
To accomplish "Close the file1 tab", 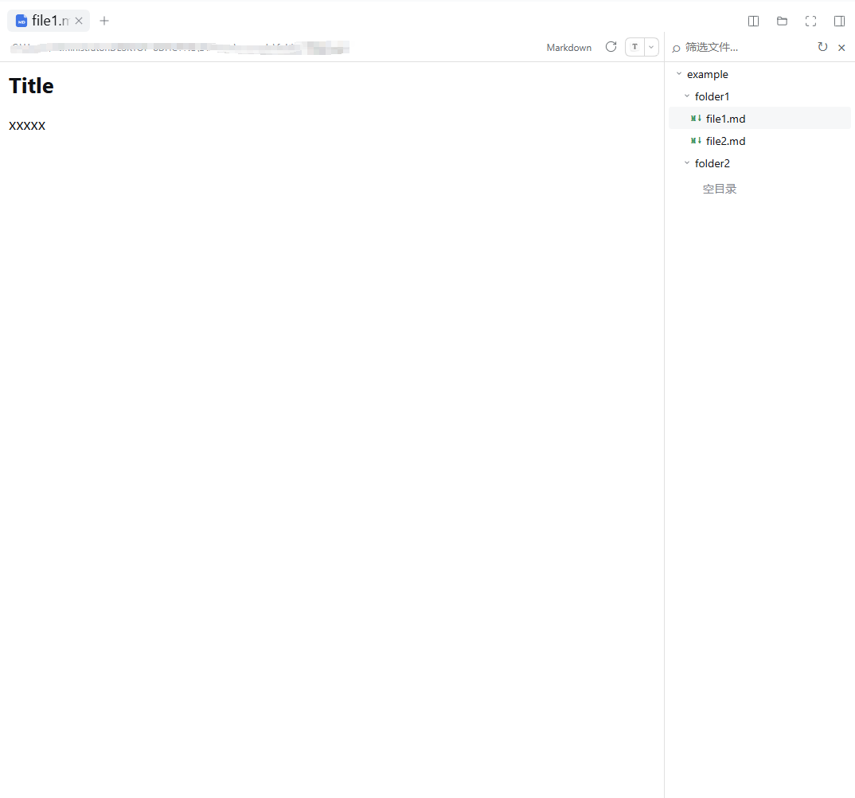I will [x=79, y=21].
